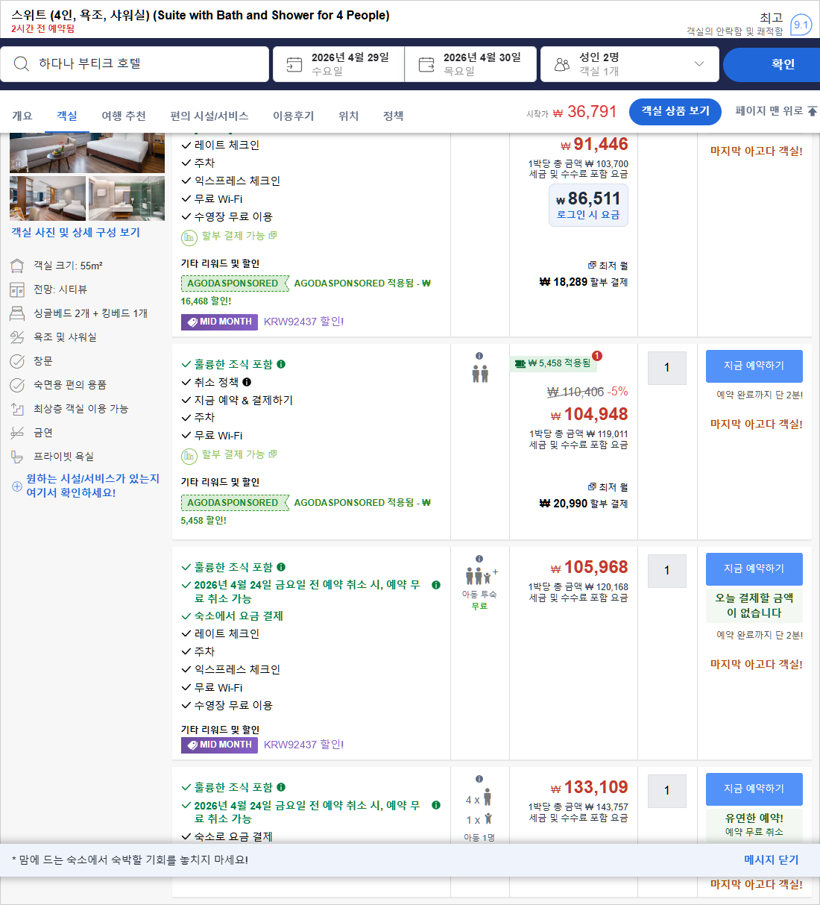Click occupancy icon with free child stay

click(x=482, y=575)
